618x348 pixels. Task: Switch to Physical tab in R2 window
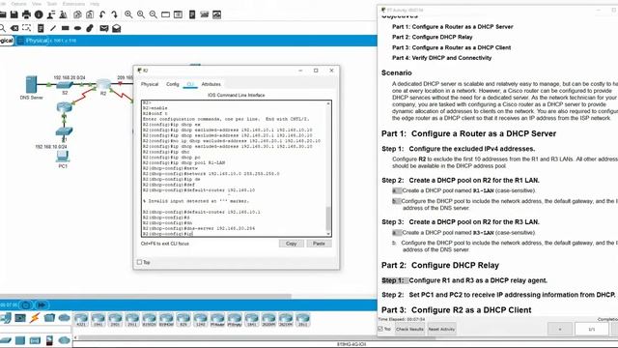click(150, 84)
